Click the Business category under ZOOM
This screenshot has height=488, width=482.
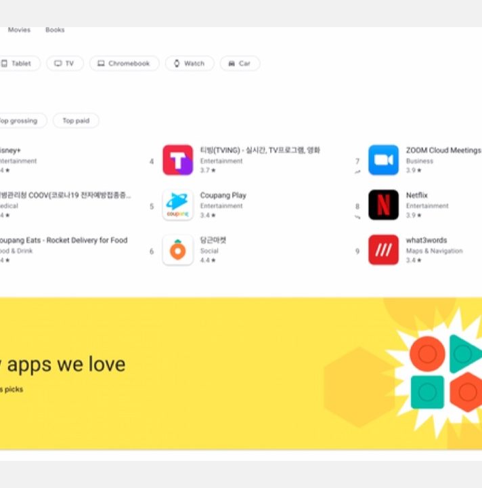tap(420, 161)
